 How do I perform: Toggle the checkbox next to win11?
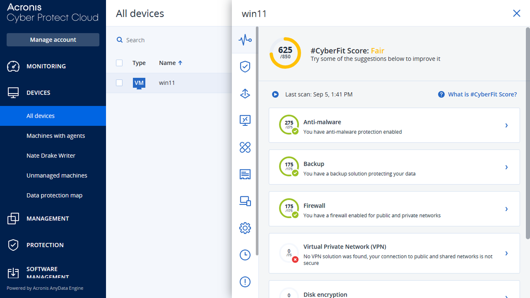119,83
